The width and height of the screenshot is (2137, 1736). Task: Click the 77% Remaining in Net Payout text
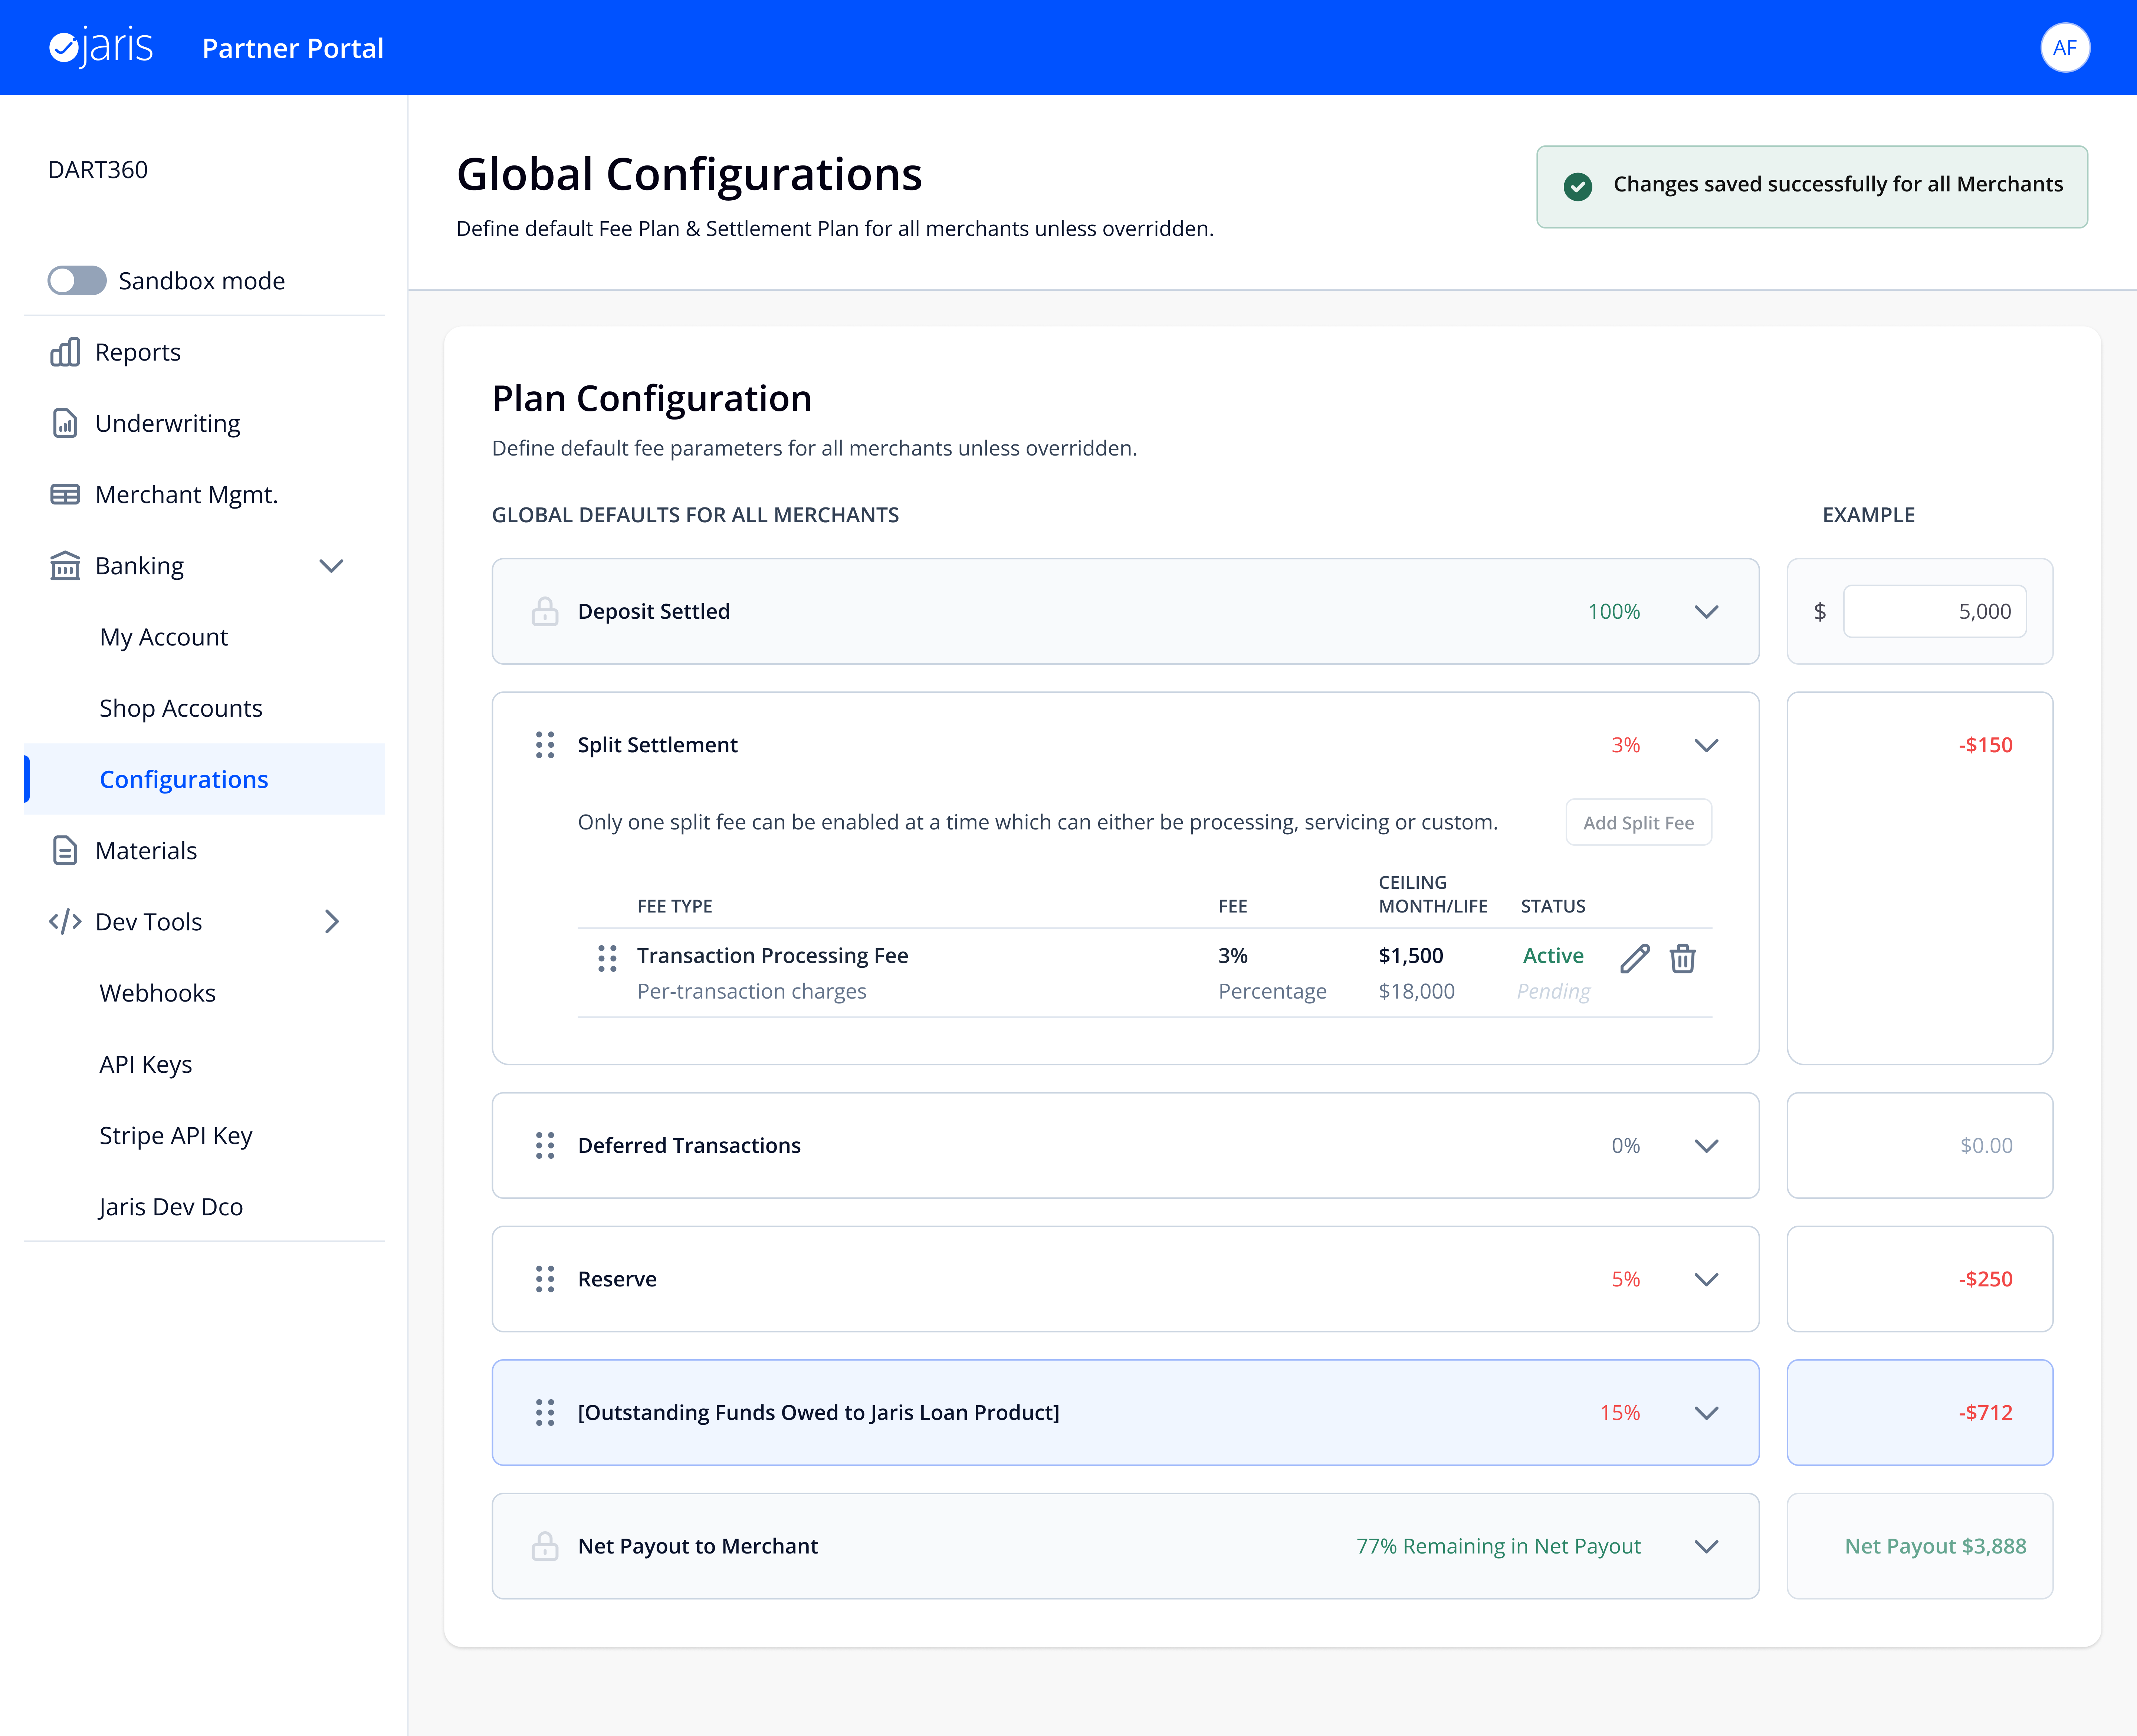(x=1498, y=1546)
